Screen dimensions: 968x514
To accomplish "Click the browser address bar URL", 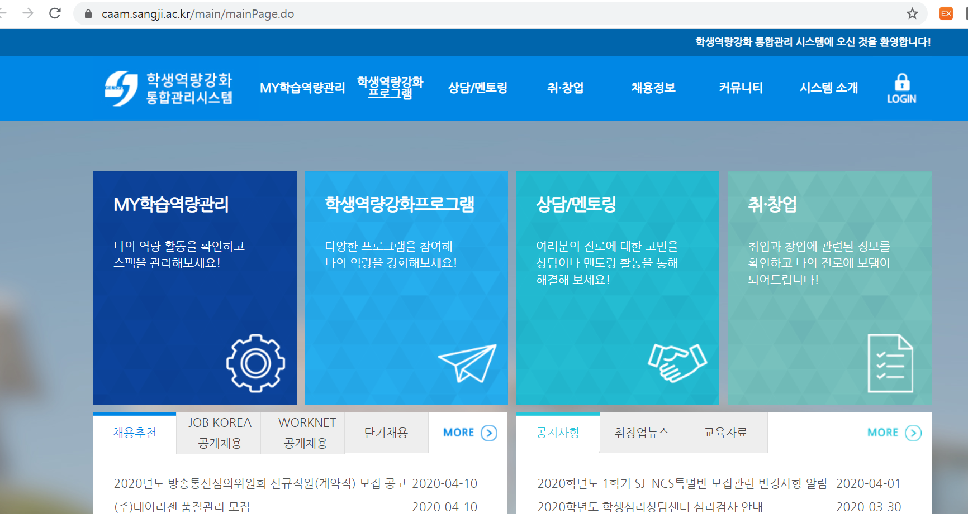I will tap(198, 14).
